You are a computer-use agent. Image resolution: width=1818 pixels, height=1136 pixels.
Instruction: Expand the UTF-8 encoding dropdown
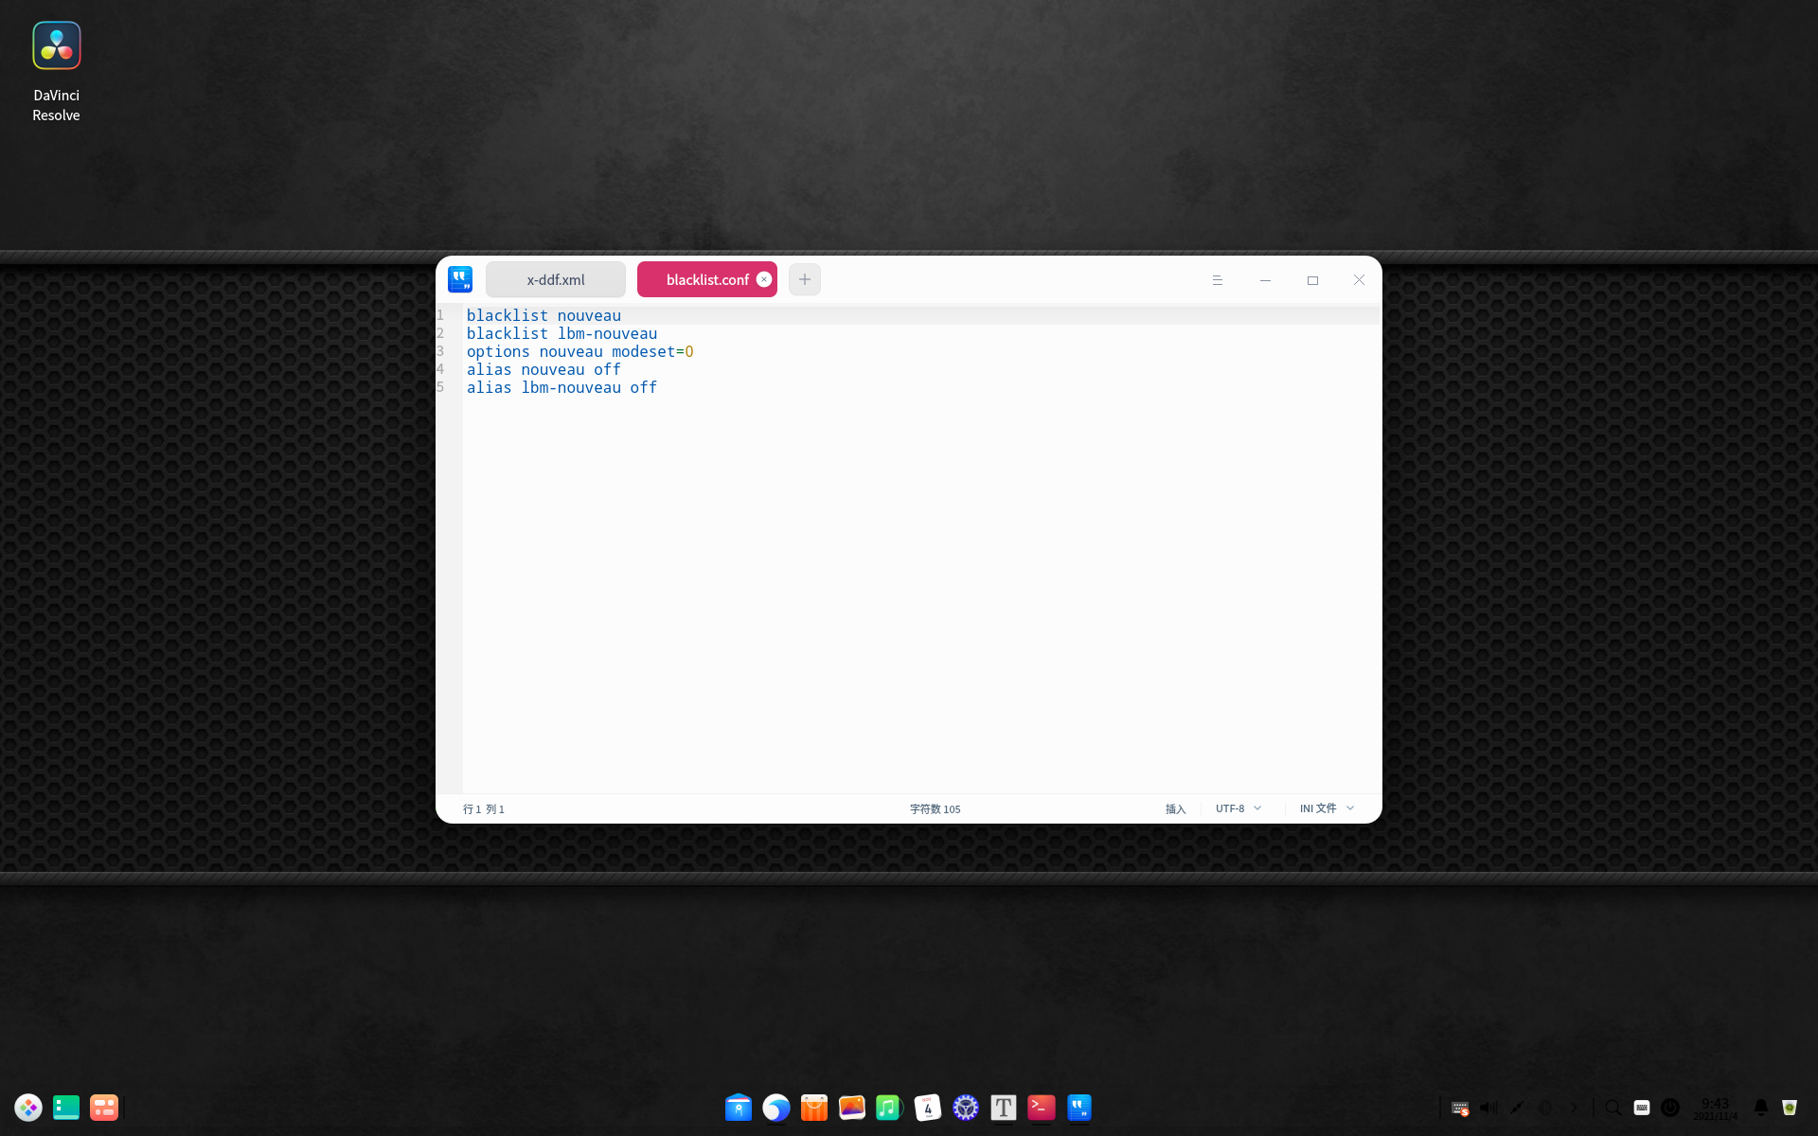pyautogui.click(x=1239, y=808)
